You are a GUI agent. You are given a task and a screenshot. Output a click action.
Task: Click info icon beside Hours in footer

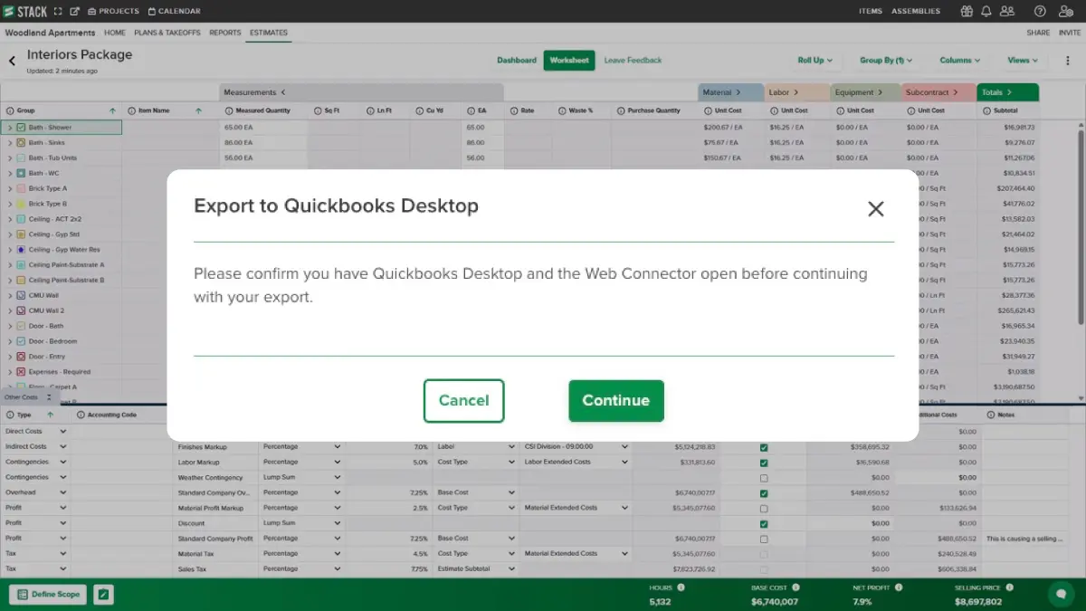pyautogui.click(x=681, y=587)
